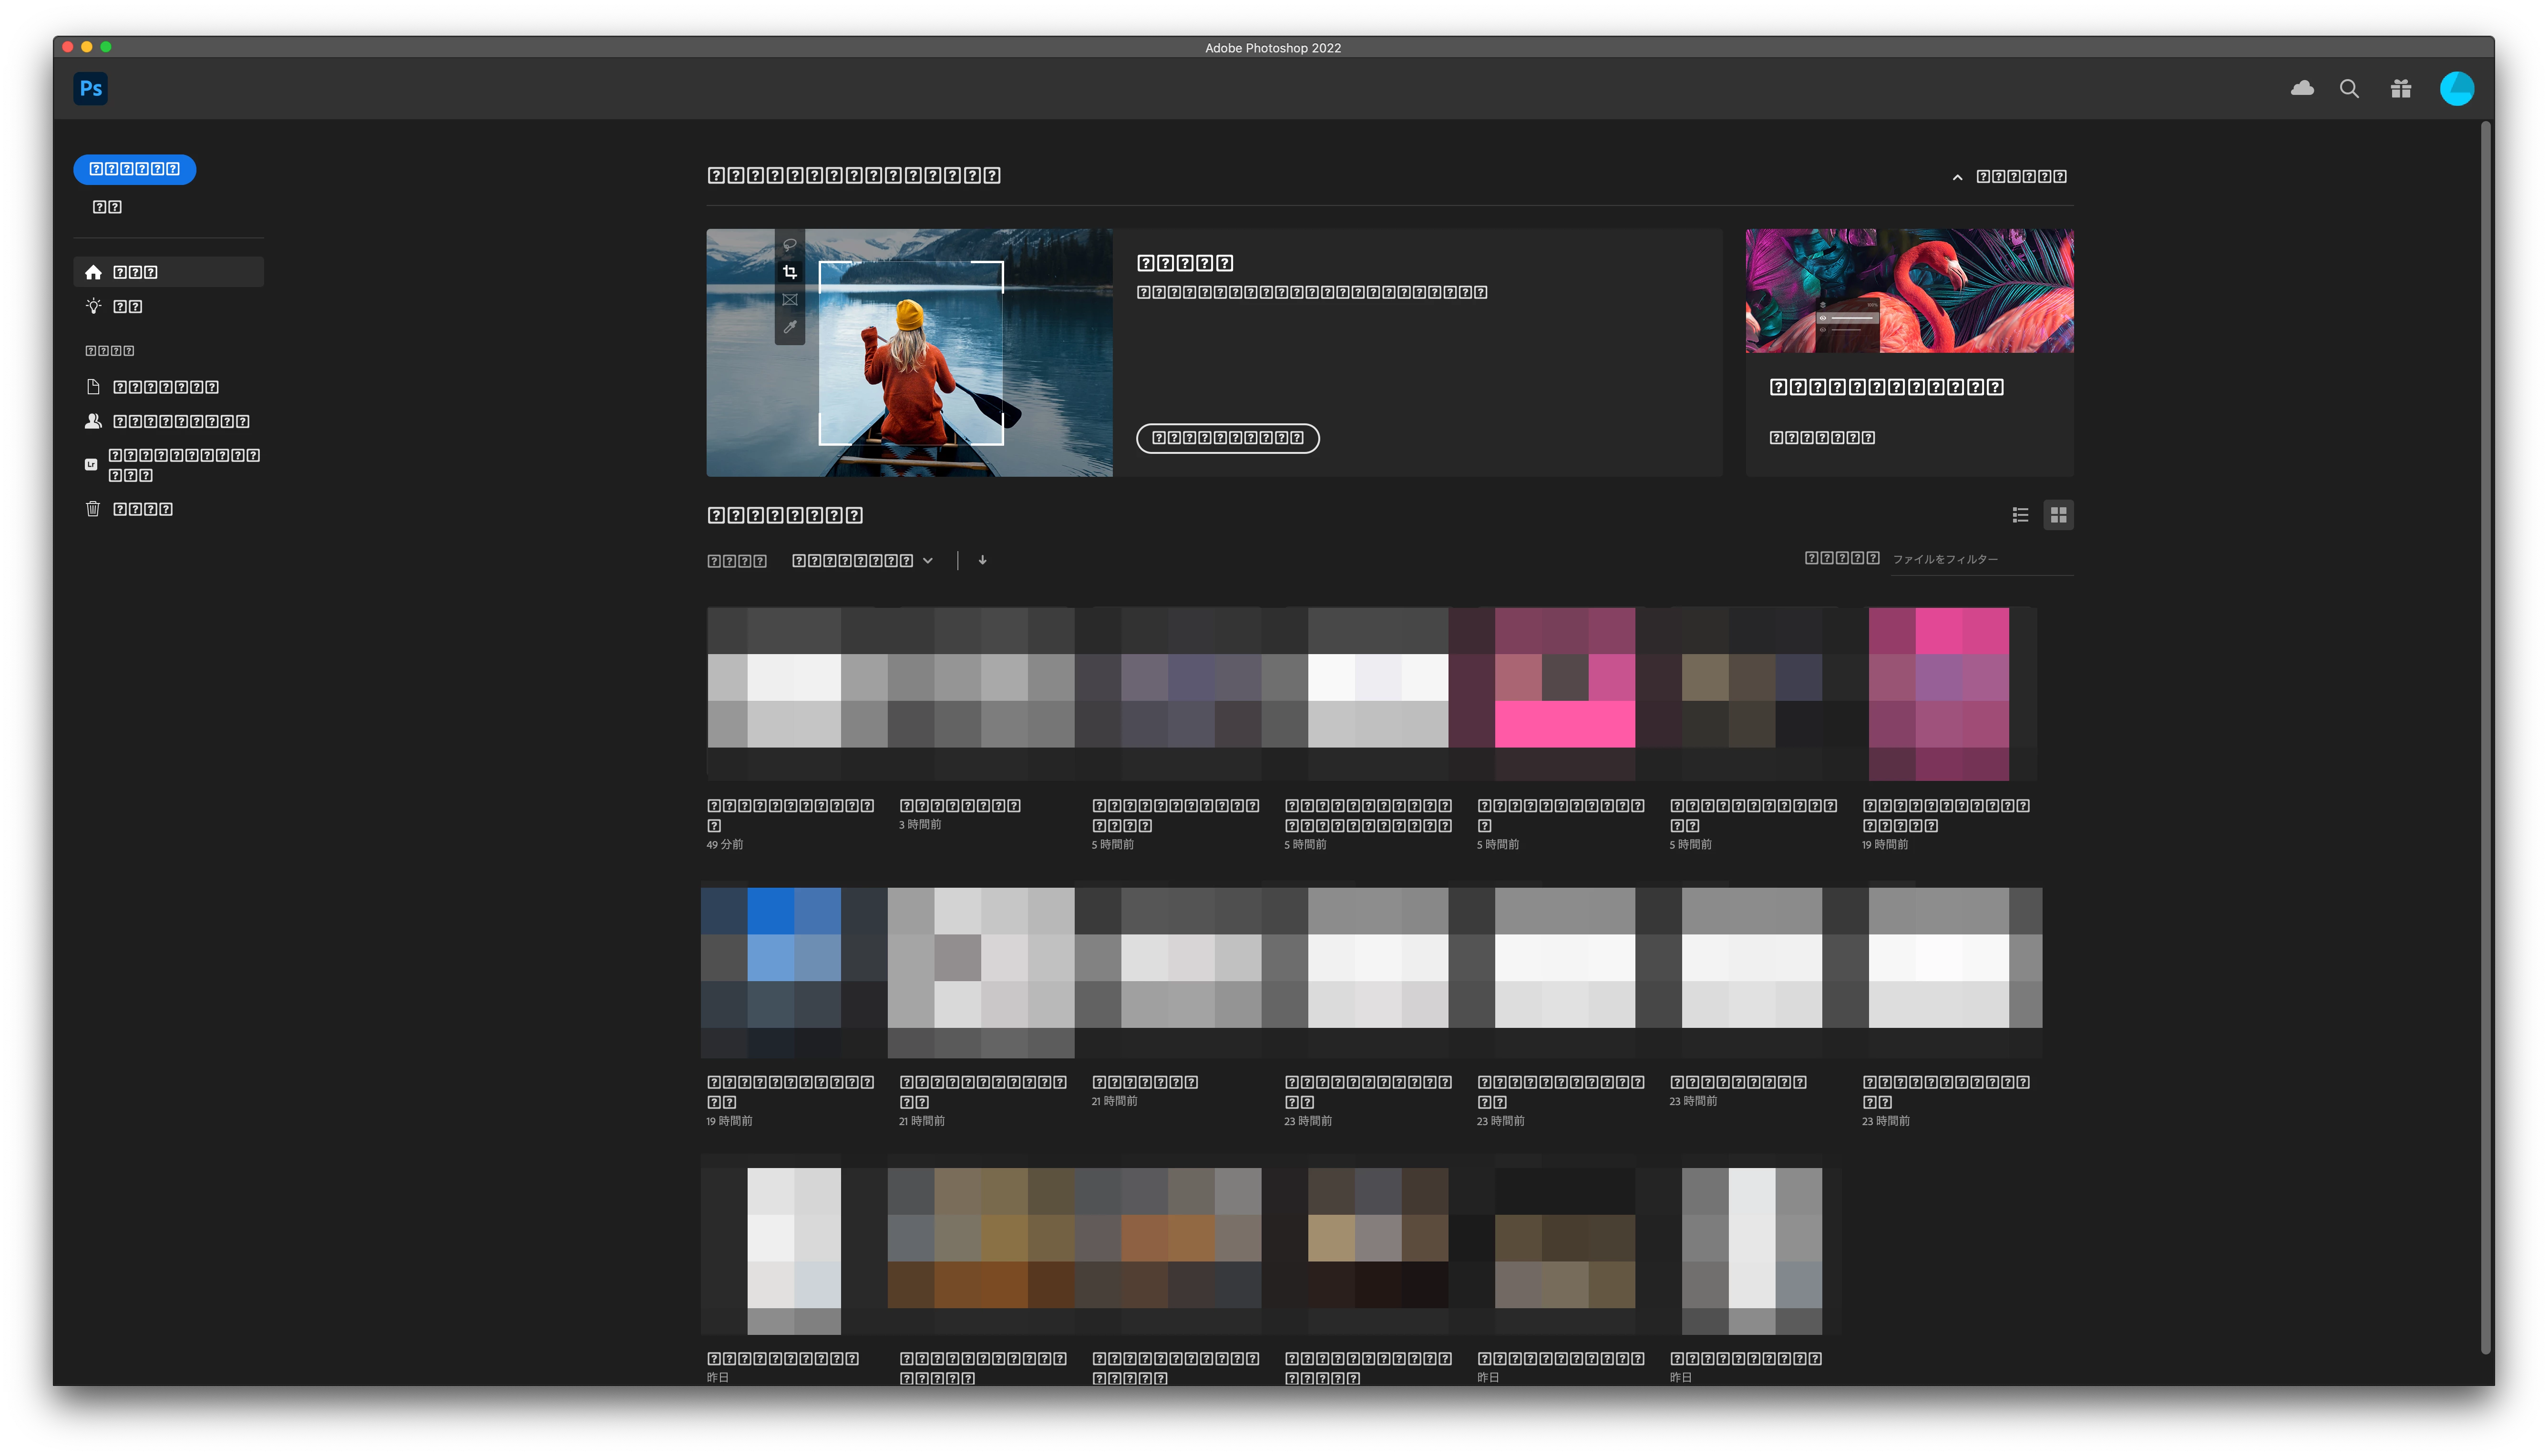Toggle sort direction down arrow
The image size is (2548, 1456).
(x=982, y=560)
